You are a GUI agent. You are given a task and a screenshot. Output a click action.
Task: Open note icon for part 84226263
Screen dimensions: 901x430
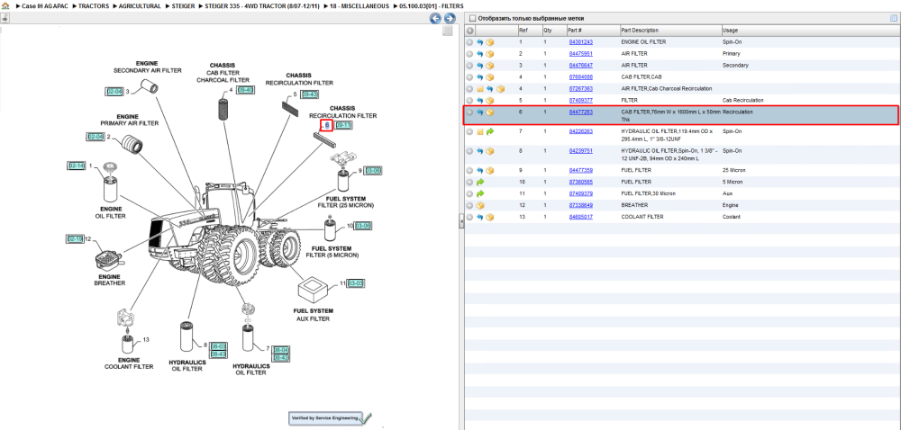pos(480,132)
